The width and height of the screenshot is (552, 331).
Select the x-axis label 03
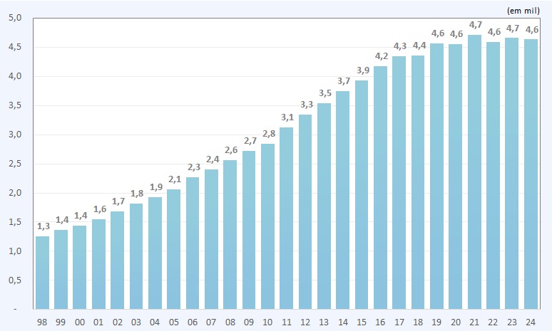click(x=136, y=322)
